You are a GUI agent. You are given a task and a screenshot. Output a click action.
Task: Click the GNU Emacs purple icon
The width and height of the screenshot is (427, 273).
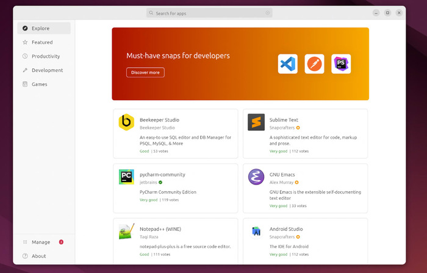pos(256,177)
